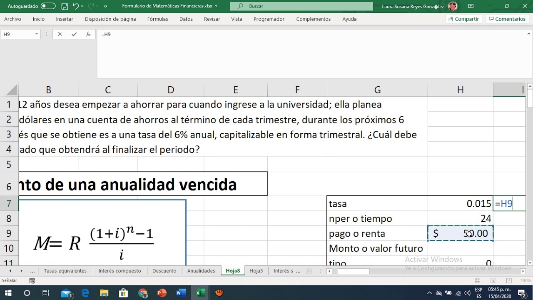Screen dimensions: 533x300
Task: Select column header H
Action: click(x=460, y=90)
